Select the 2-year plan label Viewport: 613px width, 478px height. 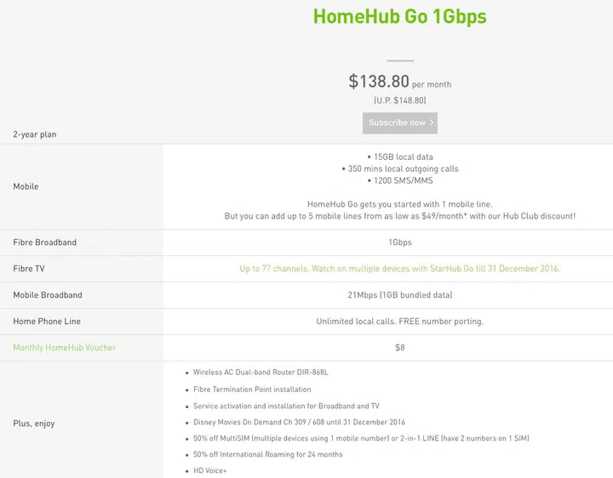[35, 134]
